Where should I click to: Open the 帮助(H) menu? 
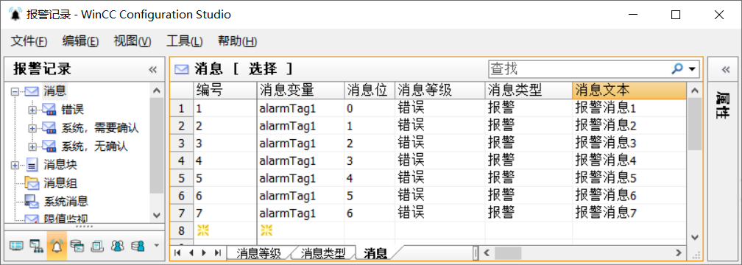pyautogui.click(x=237, y=41)
